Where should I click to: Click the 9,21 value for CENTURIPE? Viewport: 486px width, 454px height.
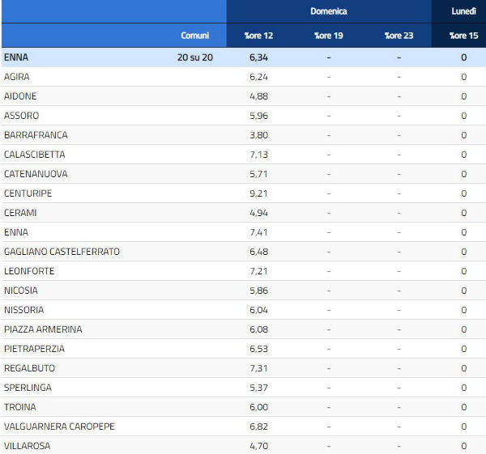[x=258, y=193]
